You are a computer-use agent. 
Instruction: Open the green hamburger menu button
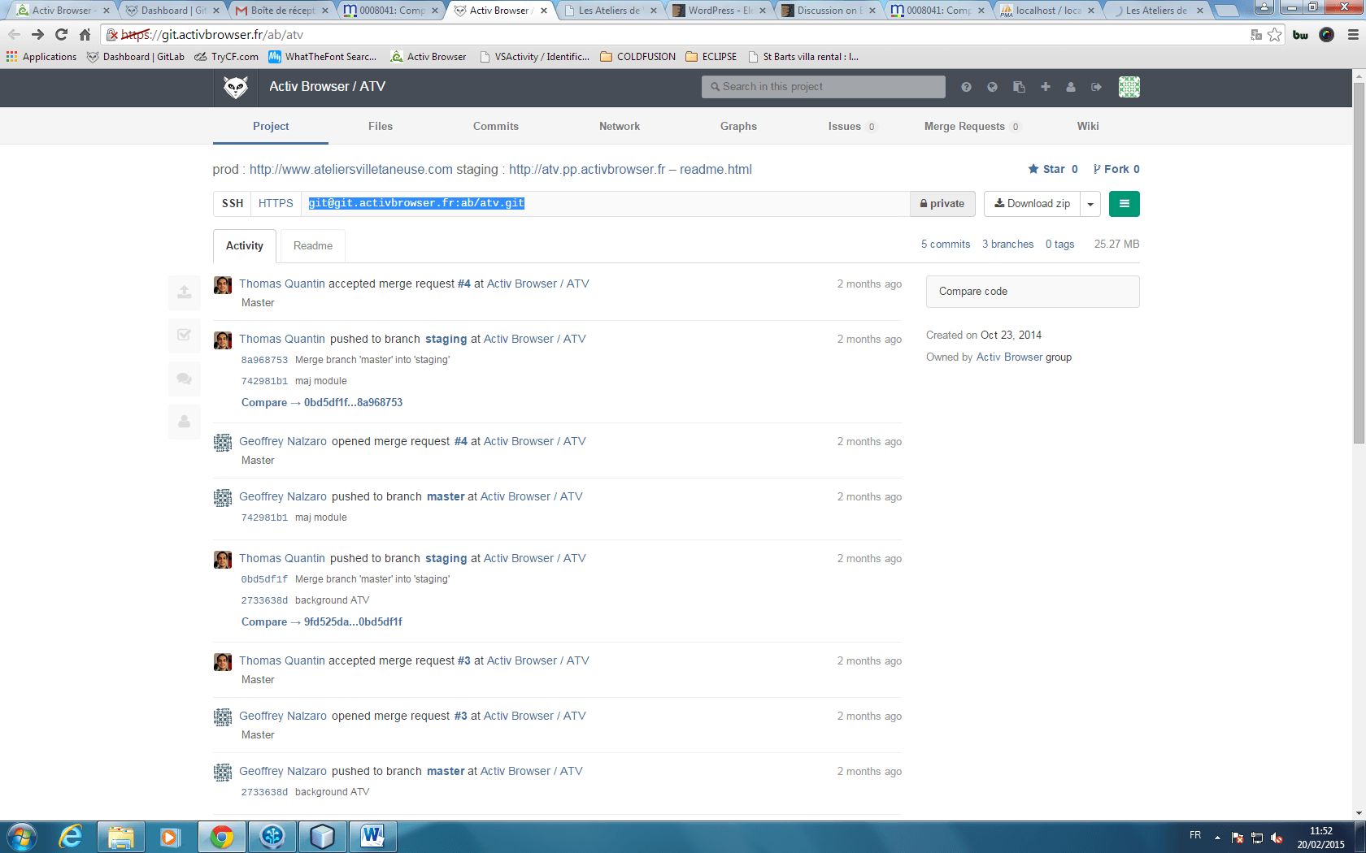coord(1124,204)
